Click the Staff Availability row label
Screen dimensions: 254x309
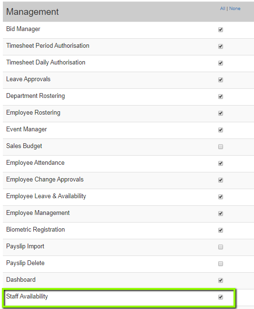tap(27, 297)
